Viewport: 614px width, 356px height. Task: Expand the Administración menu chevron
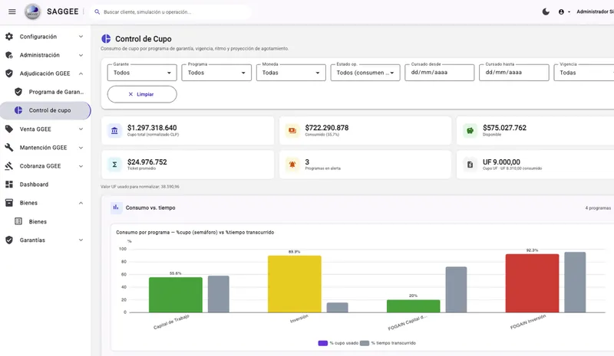pyautogui.click(x=81, y=55)
